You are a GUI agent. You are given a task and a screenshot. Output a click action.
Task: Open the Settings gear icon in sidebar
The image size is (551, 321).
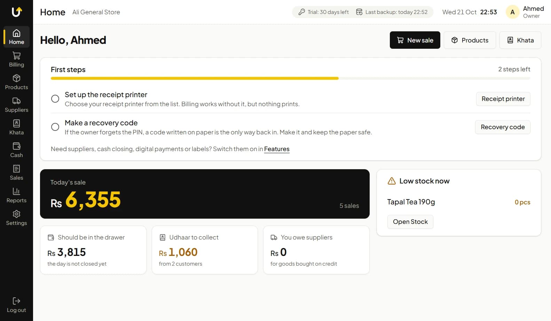click(16, 214)
